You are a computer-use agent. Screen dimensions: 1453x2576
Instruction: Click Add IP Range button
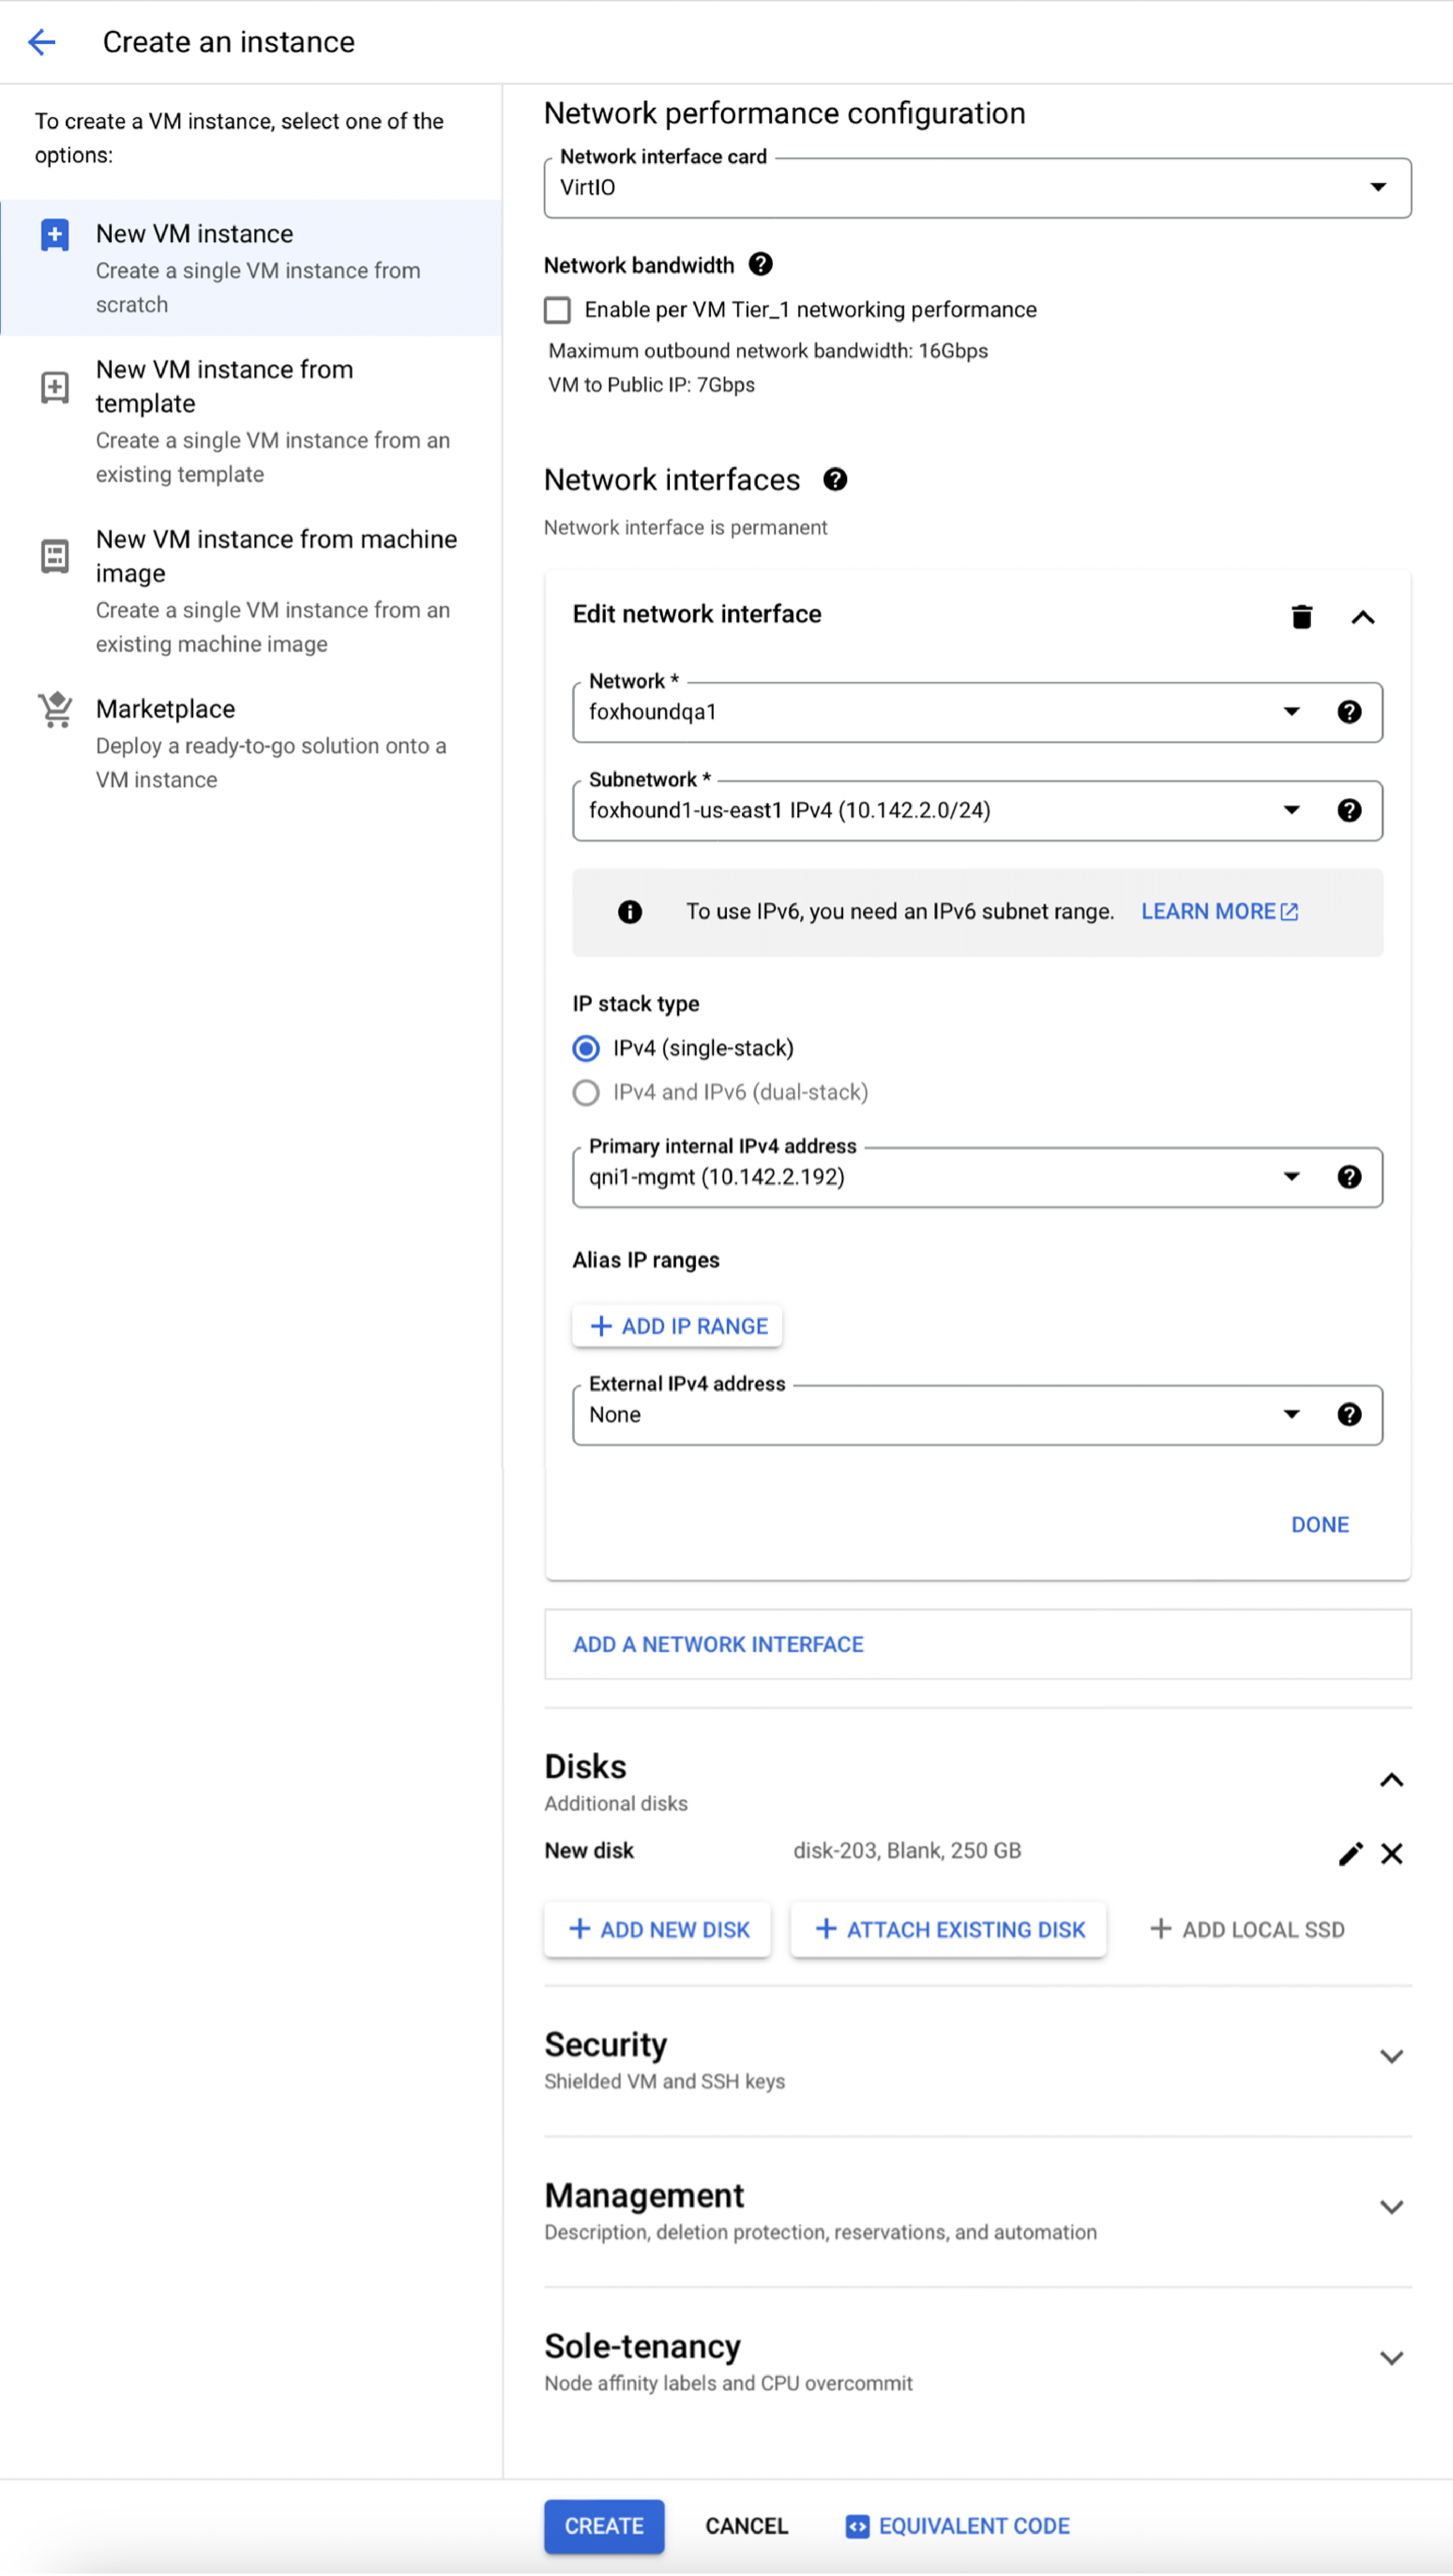(x=678, y=1326)
